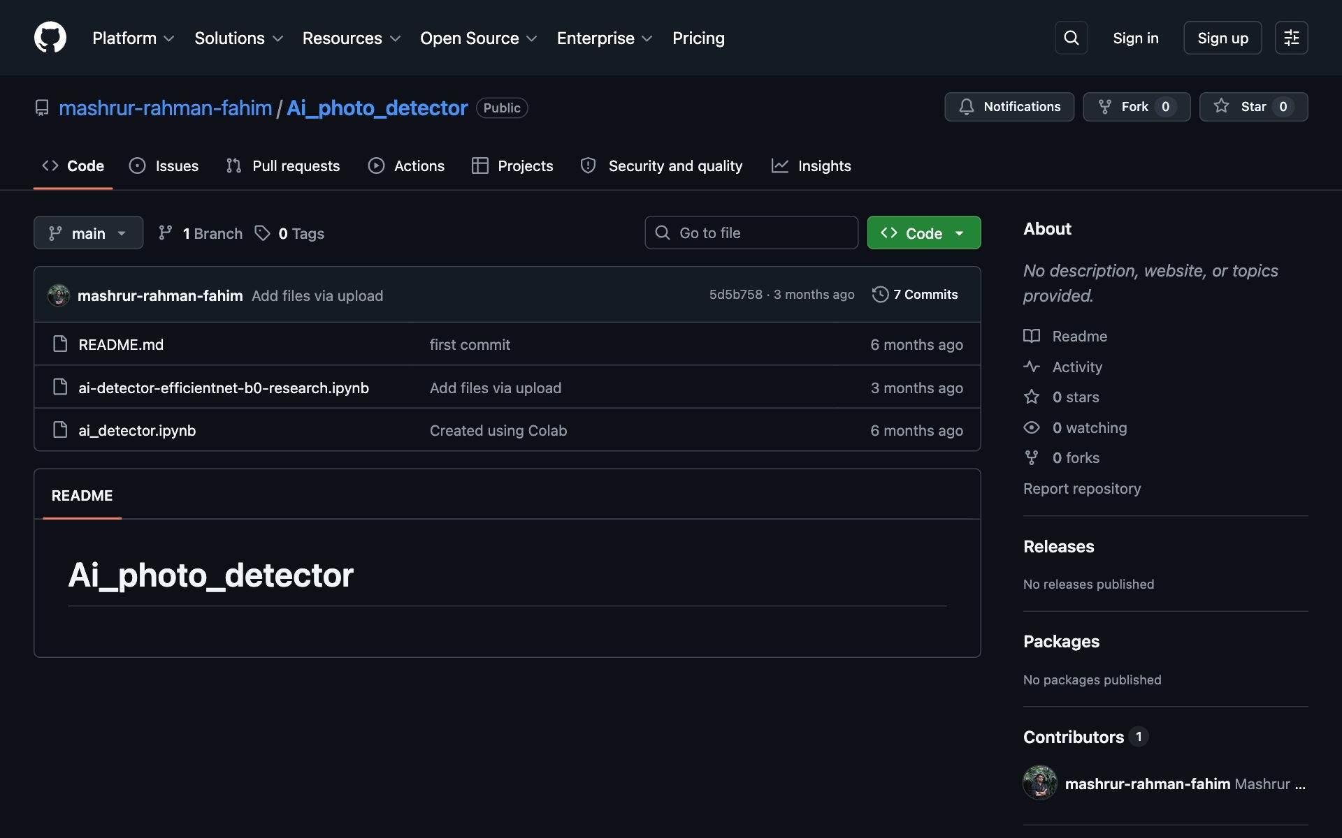Click the GitHub logo icon
This screenshot has height=838, width=1342.
50,38
